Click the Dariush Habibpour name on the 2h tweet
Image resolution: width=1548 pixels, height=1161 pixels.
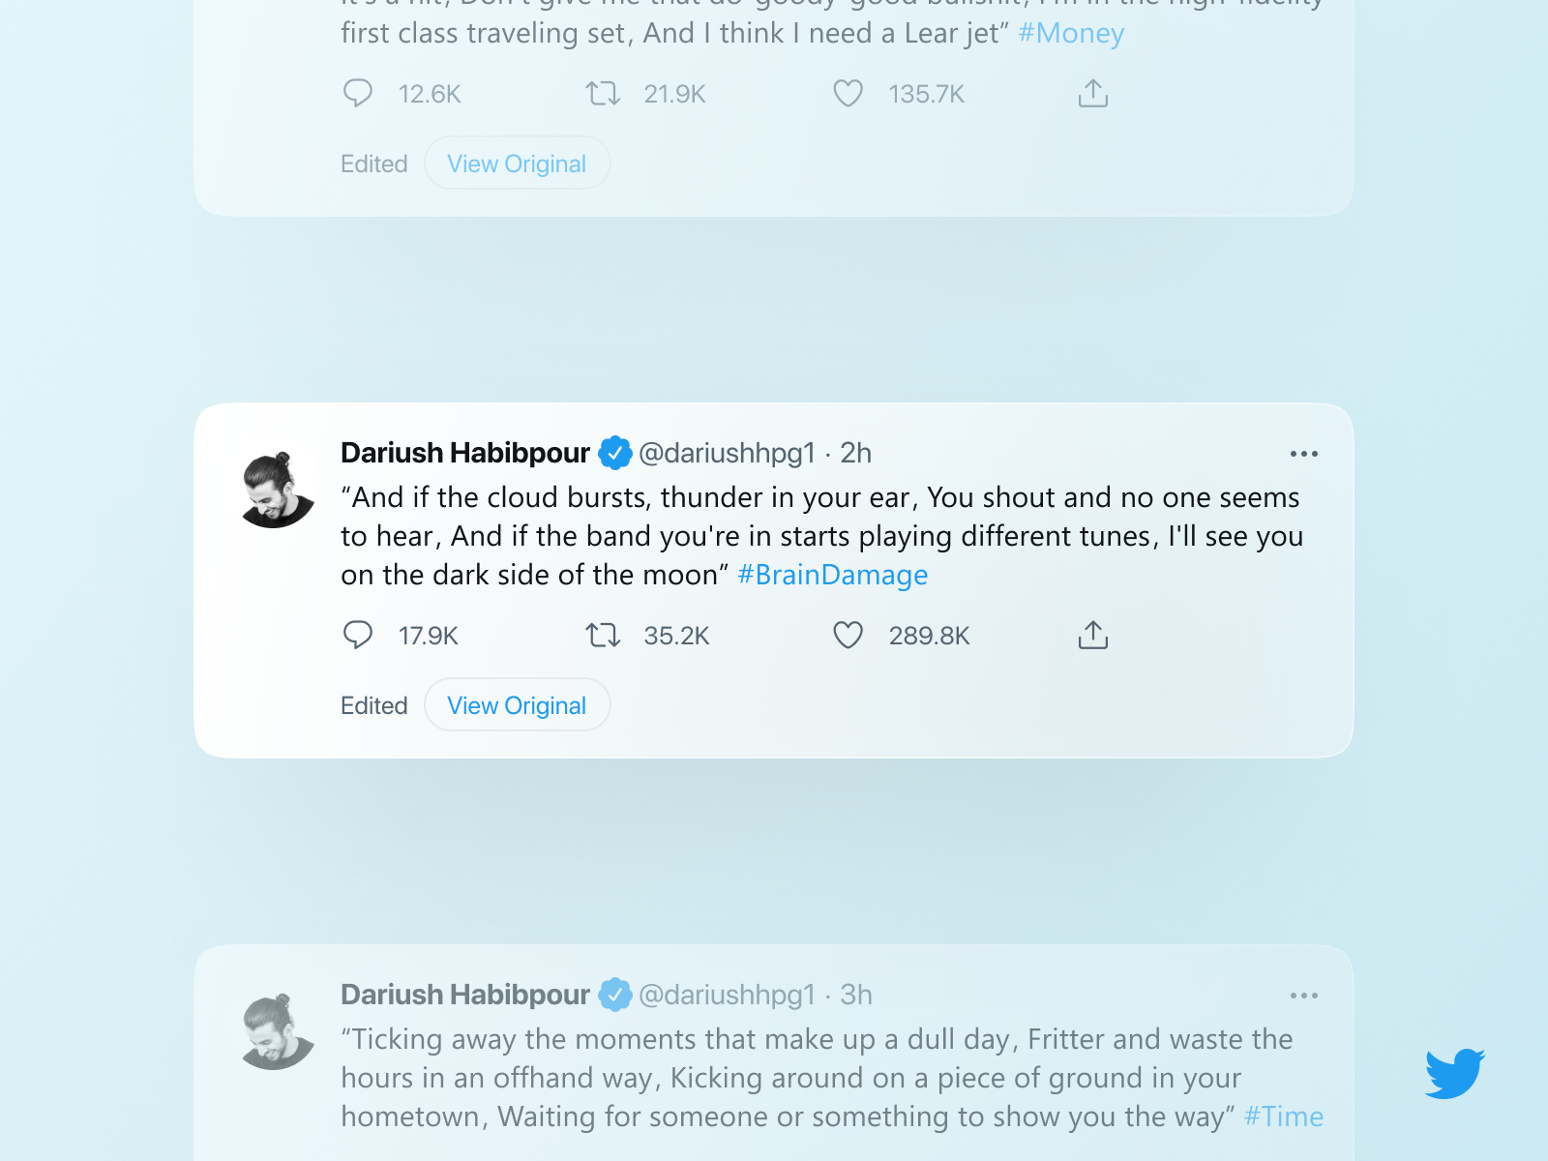point(465,453)
